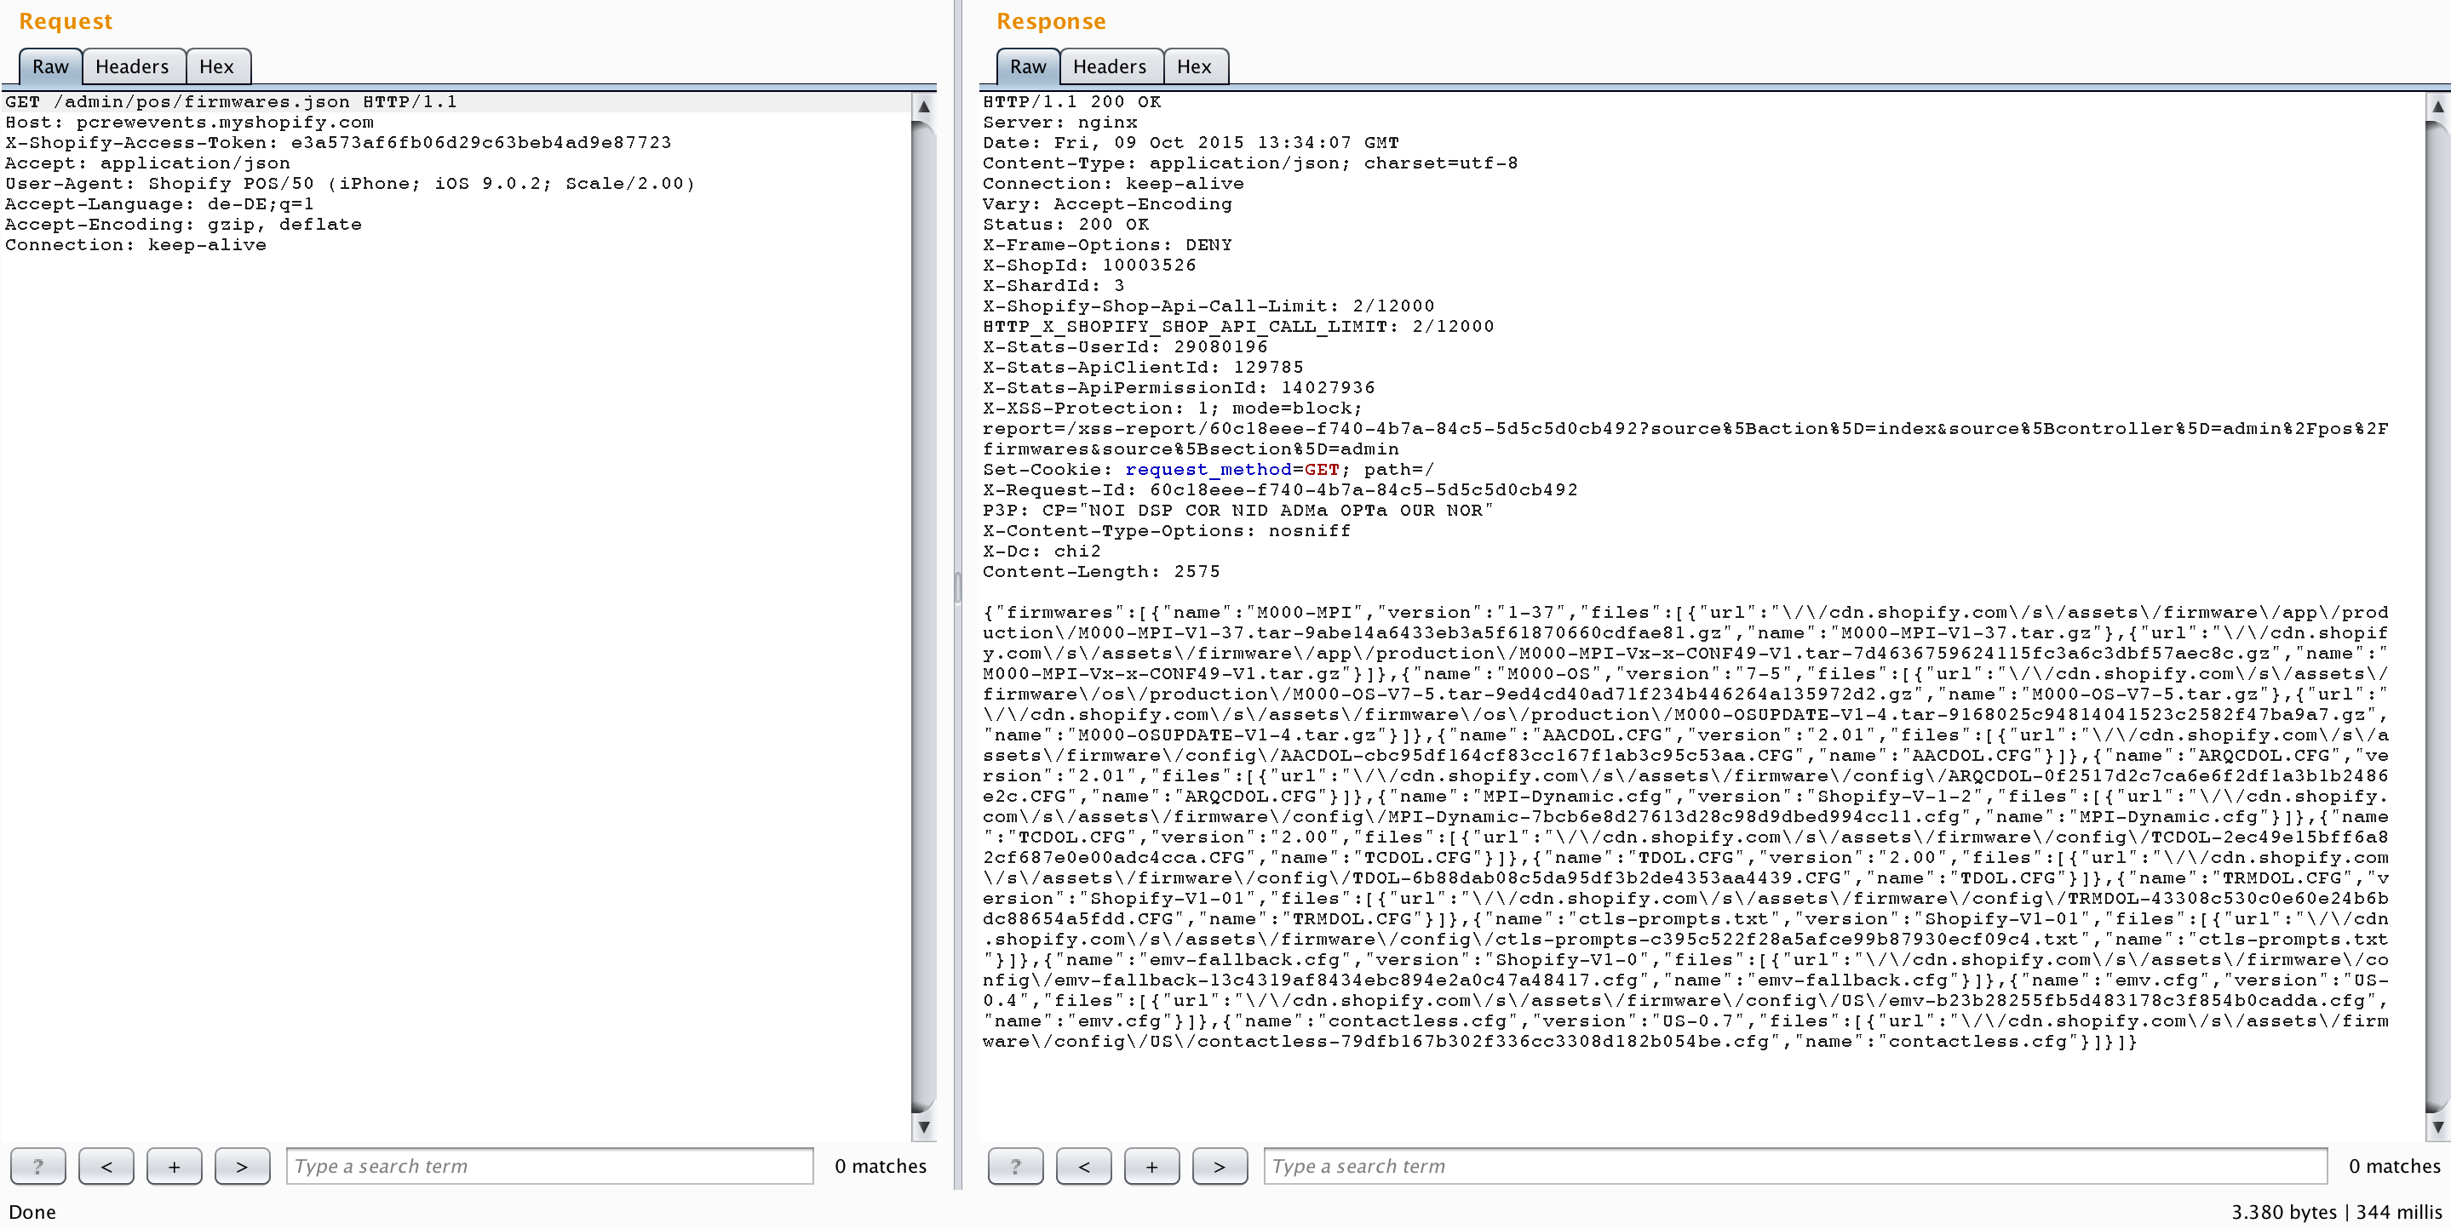The width and height of the screenshot is (2451, 1229).
Task: Click the X-Request-Id header line
Action: point(1280,490)
